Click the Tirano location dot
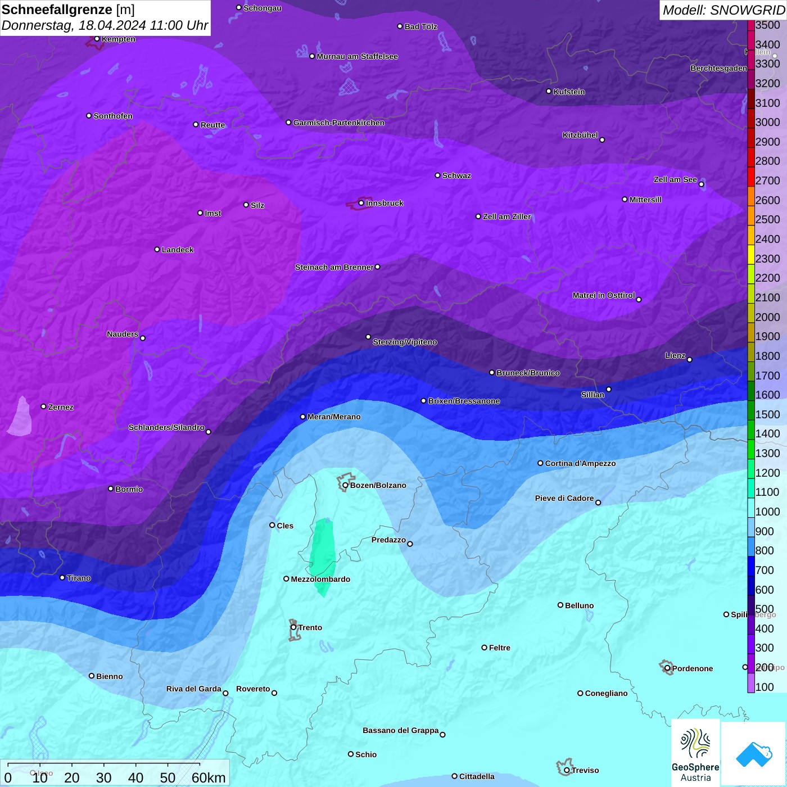Image resolution: width=787 pixels, height=787 pixels. 62,577
